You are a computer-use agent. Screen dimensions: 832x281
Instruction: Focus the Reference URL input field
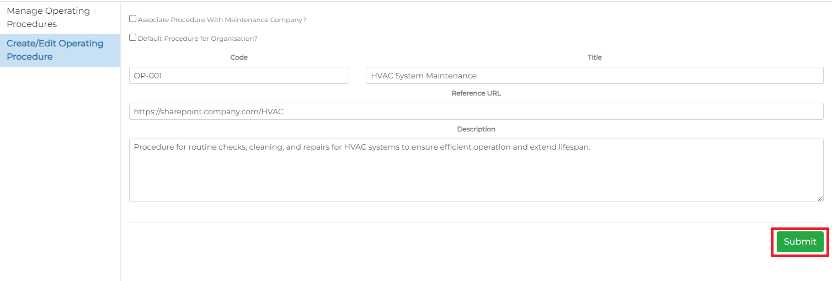(476, 112)
